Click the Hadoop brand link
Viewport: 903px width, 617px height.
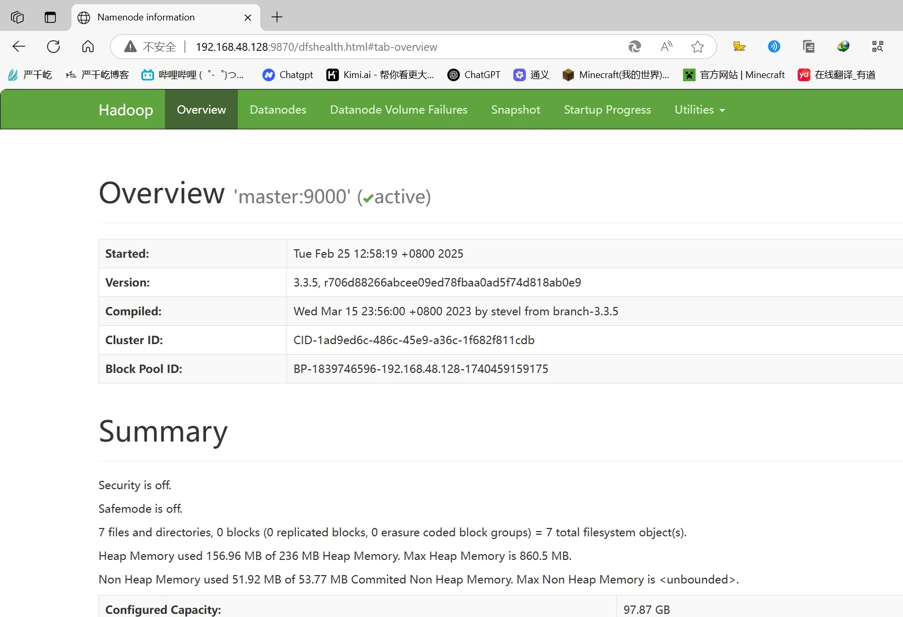coord(126,109)
